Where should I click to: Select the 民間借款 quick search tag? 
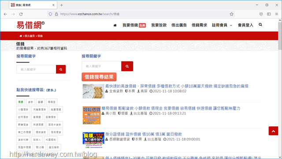click(x=51, y=117)
